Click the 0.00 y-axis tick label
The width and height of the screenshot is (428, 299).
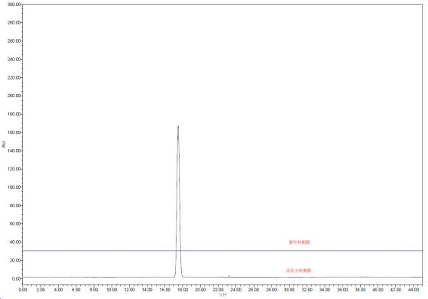[16, 279]
